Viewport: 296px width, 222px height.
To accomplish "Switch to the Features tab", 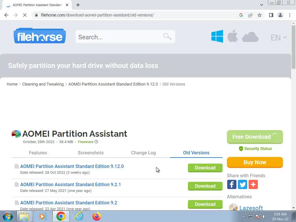I will pyautogui.click(x=38, y=153).
